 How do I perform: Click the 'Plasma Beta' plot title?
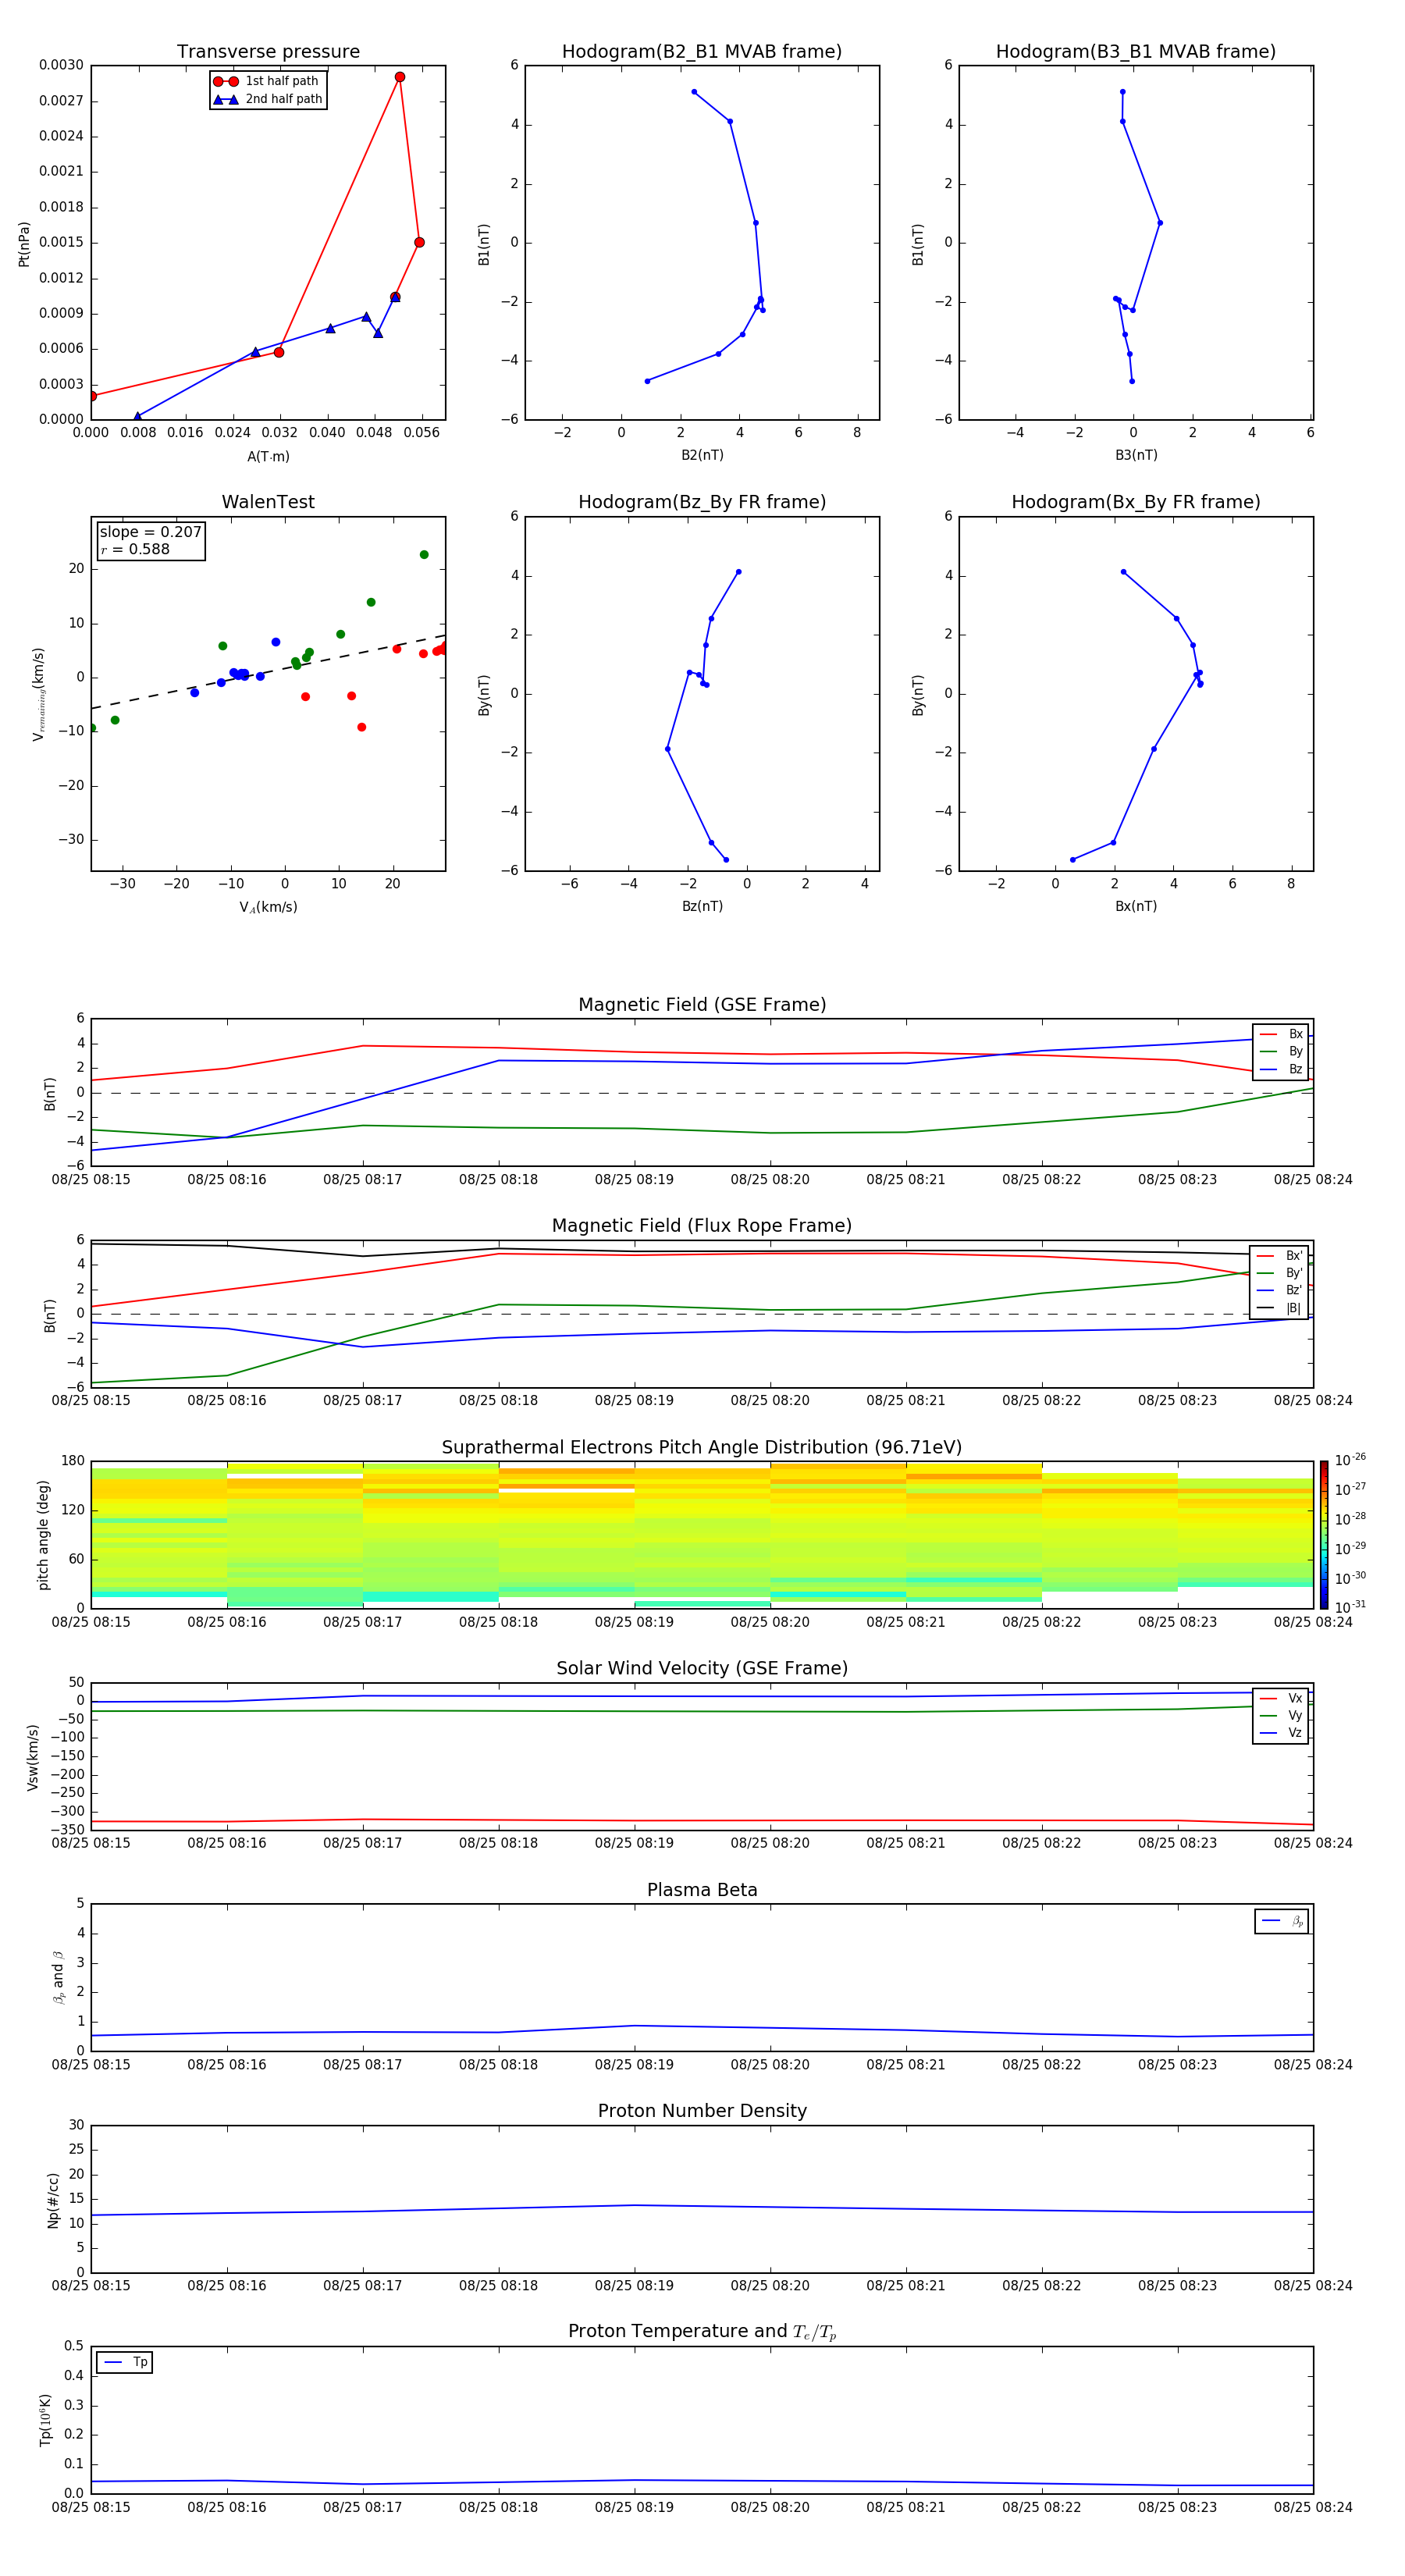pos(702,1891)
